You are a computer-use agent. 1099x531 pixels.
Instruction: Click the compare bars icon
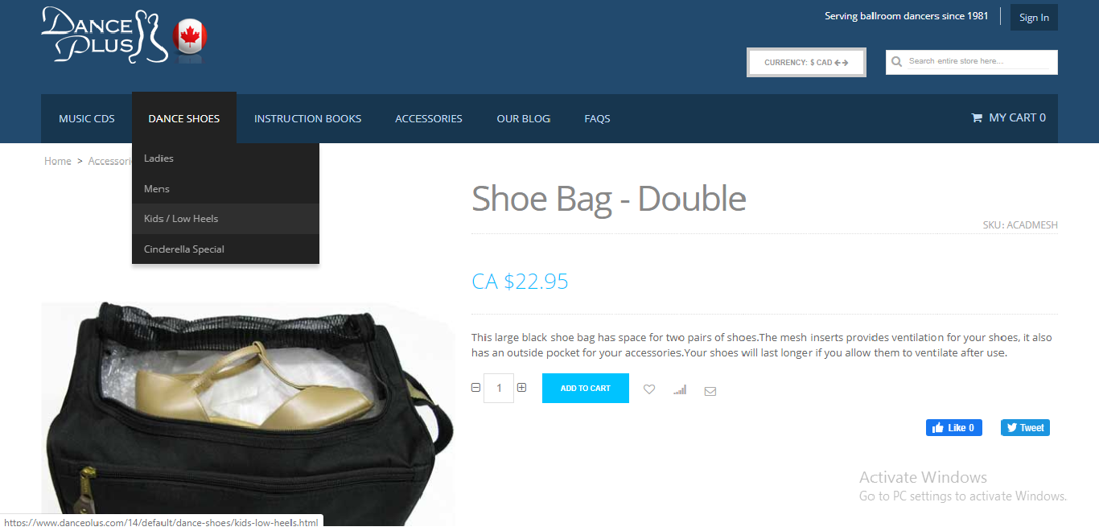680,389
